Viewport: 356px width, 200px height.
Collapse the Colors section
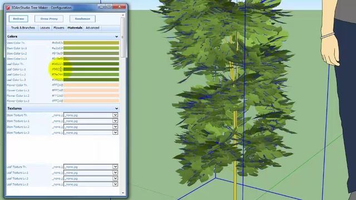116,37
